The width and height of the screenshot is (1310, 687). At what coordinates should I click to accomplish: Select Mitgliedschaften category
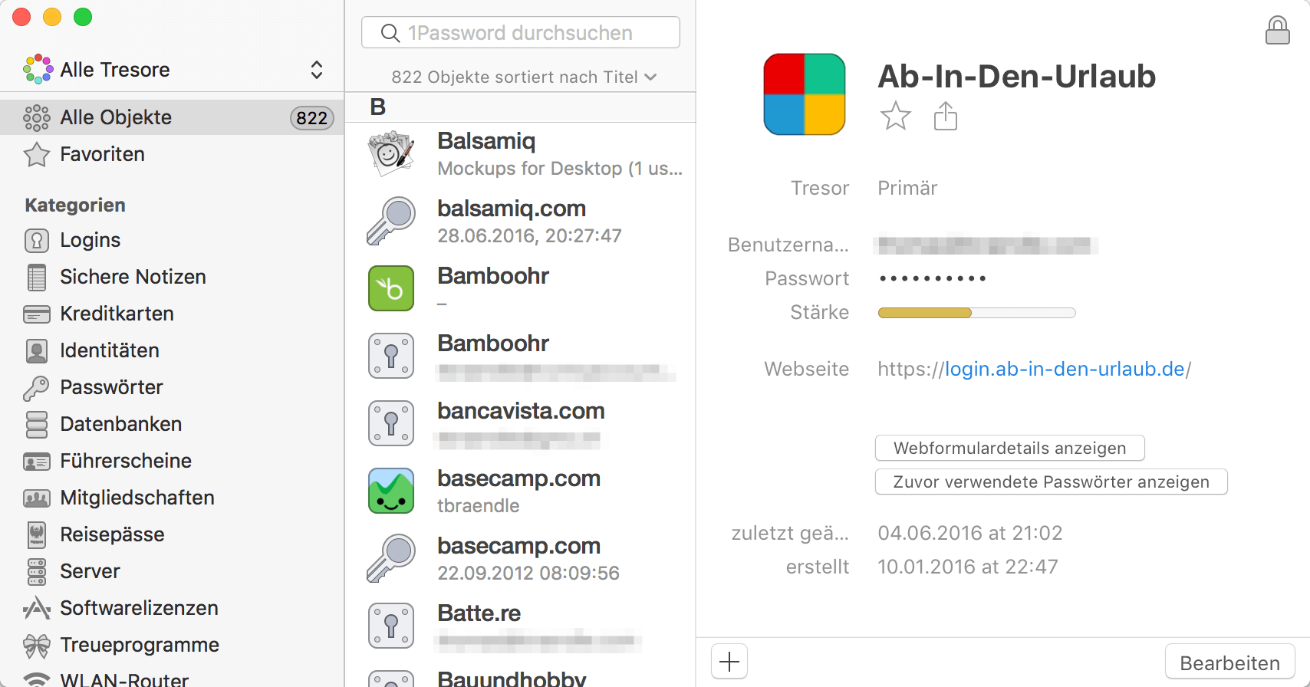(x=172, y=498)
